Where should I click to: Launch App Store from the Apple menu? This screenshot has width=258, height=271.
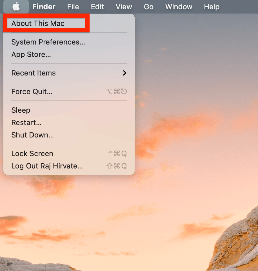point(31,54)
